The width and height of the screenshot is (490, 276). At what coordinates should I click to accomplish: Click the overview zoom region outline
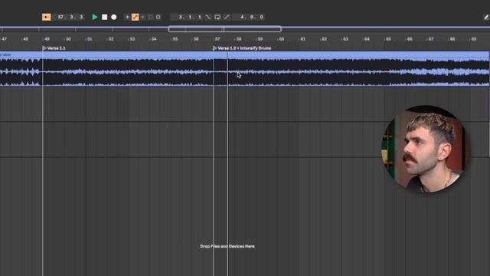(224, 29)
